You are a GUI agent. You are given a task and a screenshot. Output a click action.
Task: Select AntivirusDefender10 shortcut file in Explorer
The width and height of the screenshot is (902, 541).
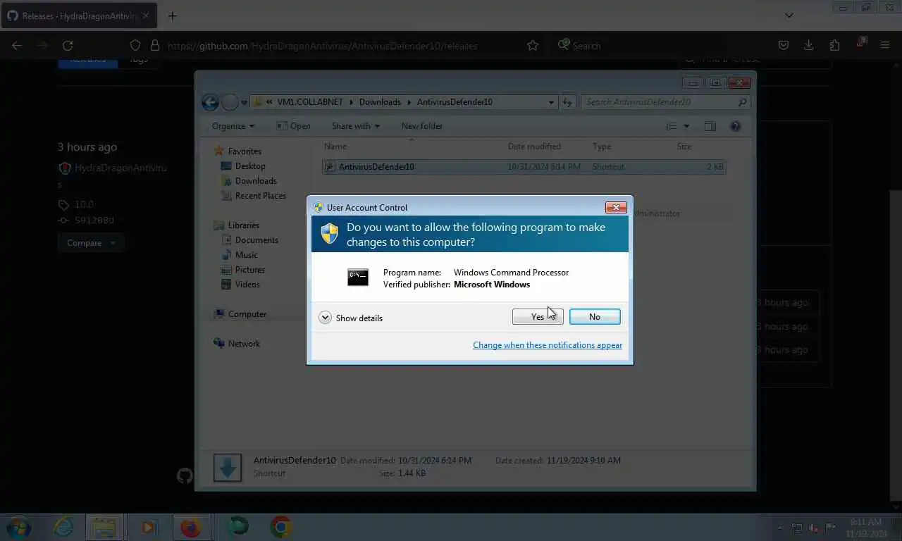pos(524,167)
